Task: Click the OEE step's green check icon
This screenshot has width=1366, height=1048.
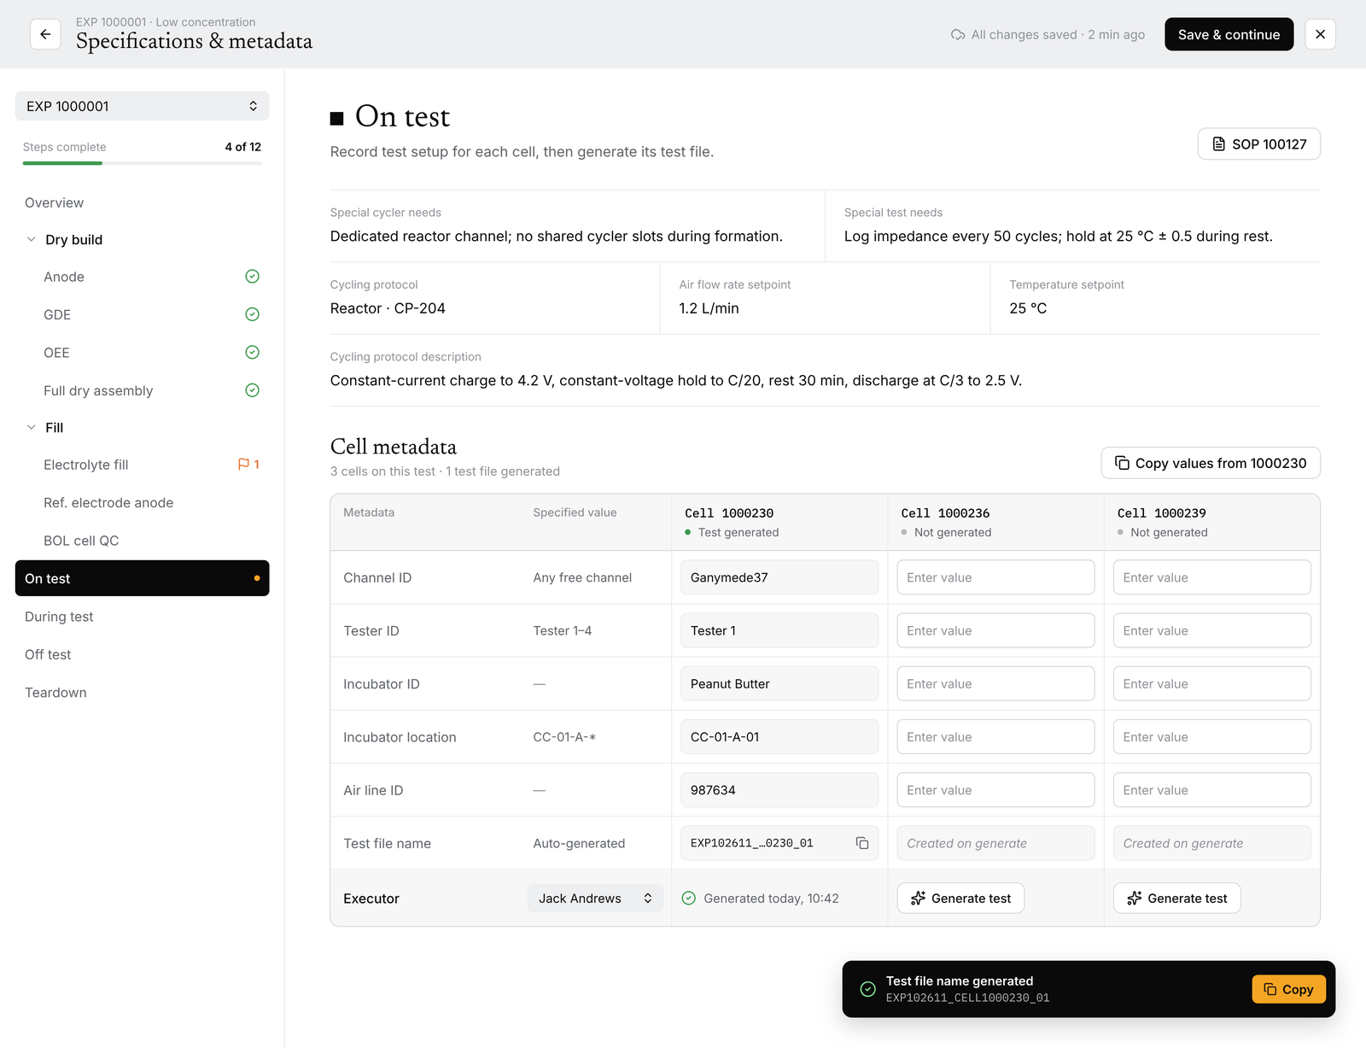Action: (252, 352)
